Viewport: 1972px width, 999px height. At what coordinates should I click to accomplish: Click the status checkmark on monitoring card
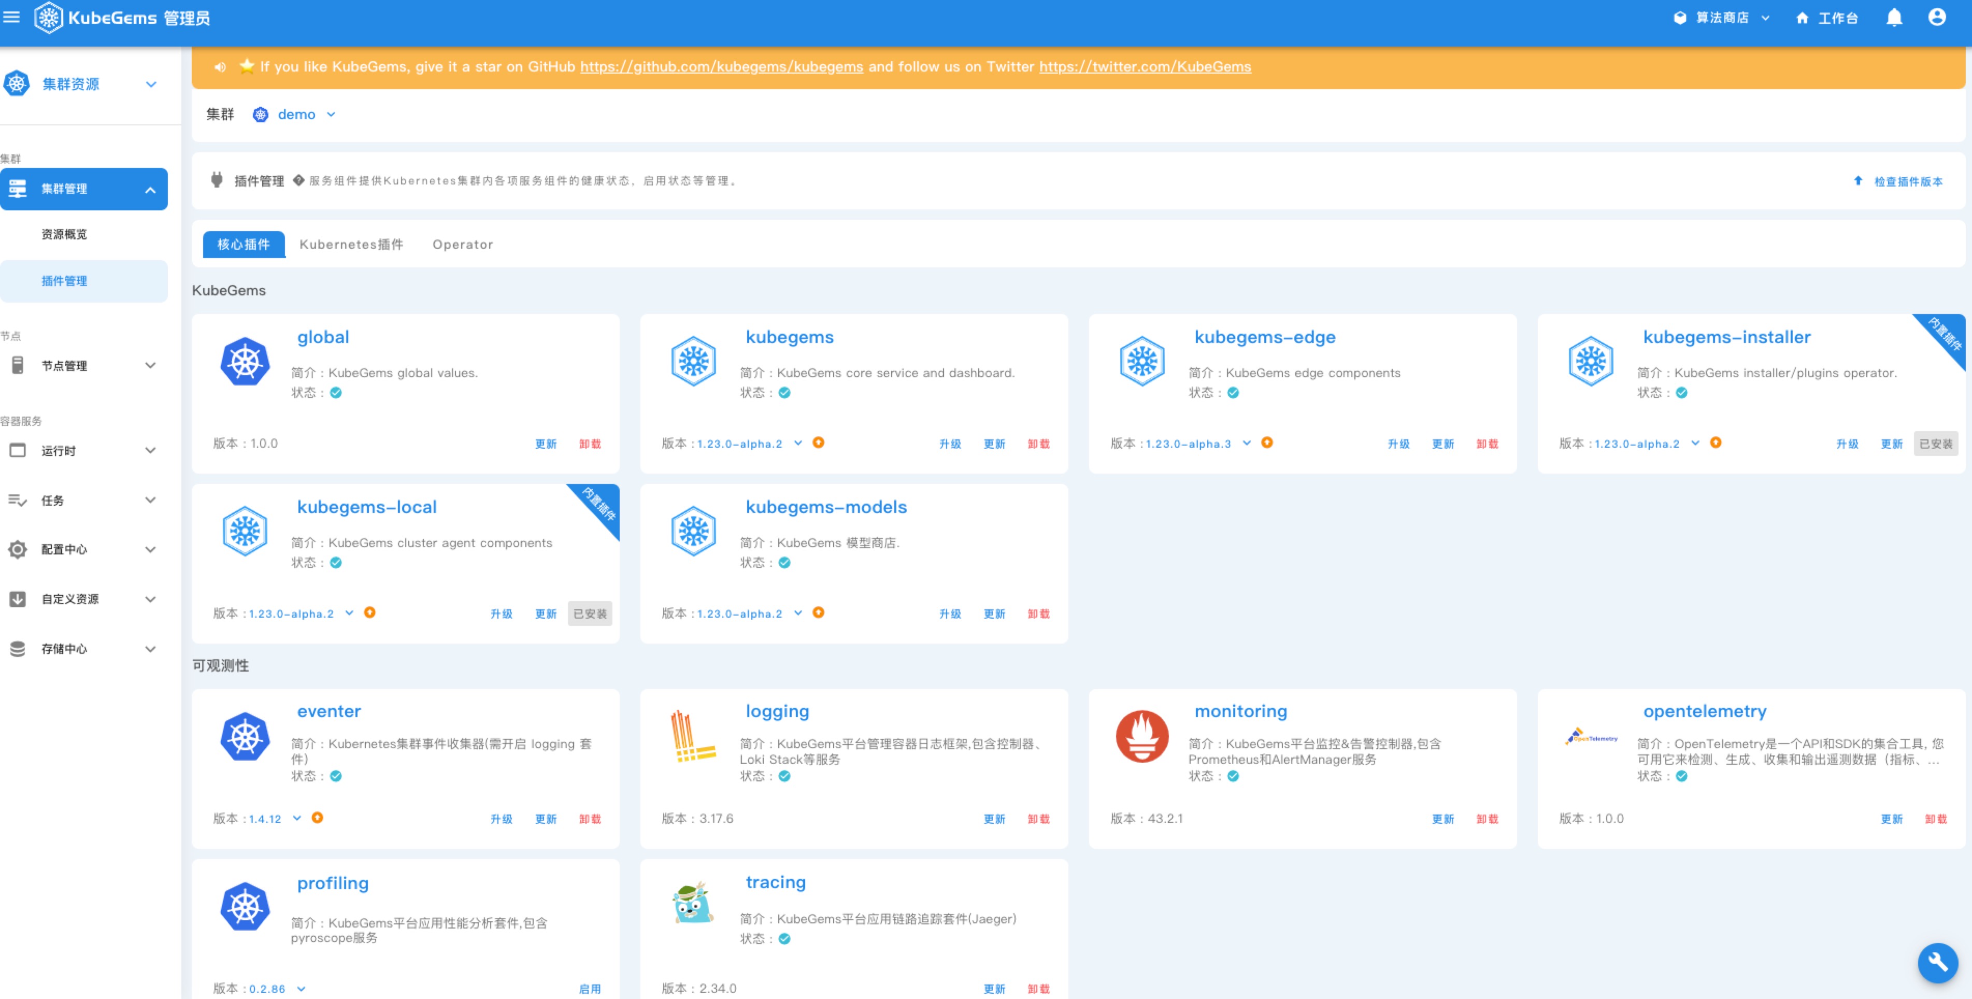1233,776
